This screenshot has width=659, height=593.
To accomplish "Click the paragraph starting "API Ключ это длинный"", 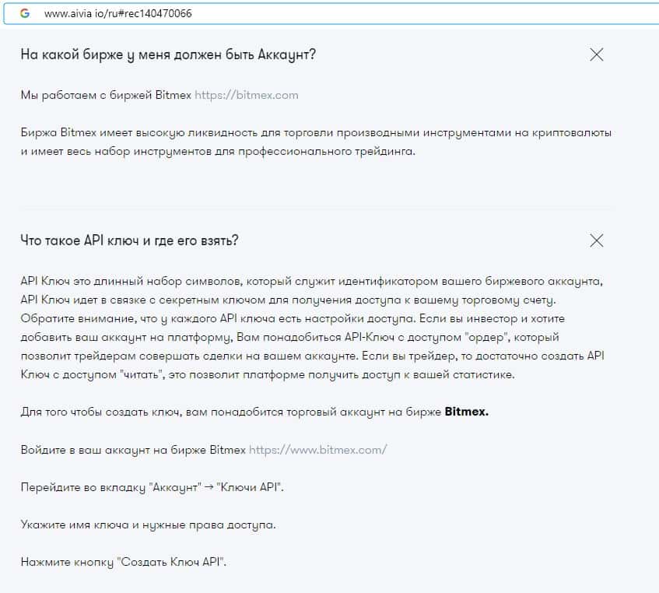I will (311, 327).
